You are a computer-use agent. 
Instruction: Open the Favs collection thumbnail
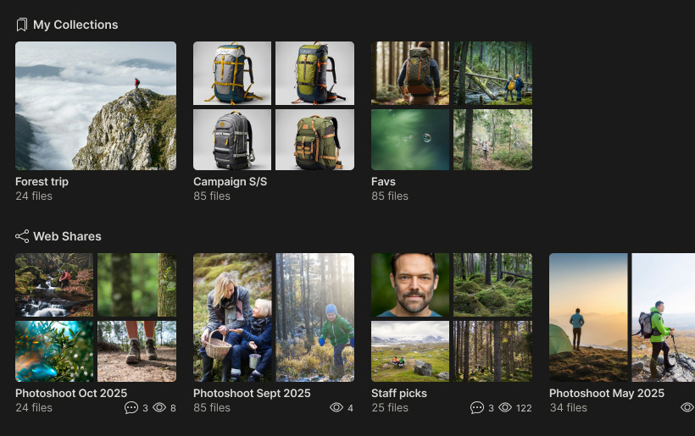coord(452,106)
